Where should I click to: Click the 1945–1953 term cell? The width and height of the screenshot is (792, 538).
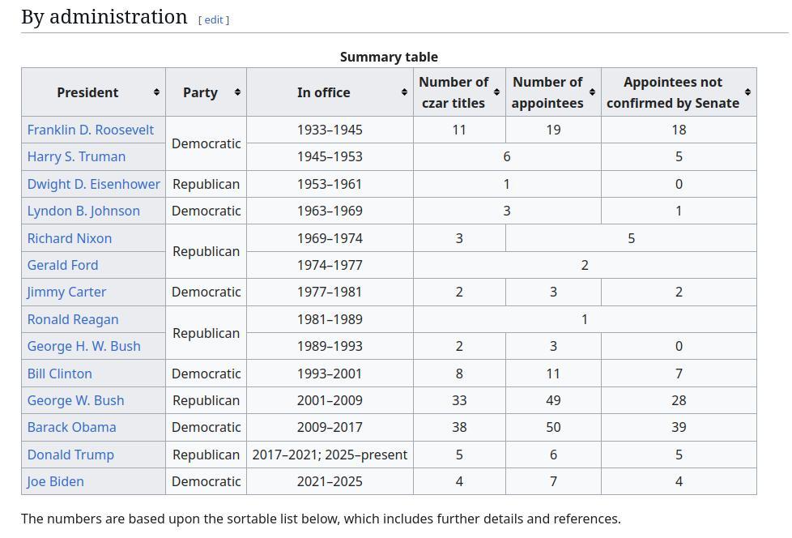tap(330, 156)
